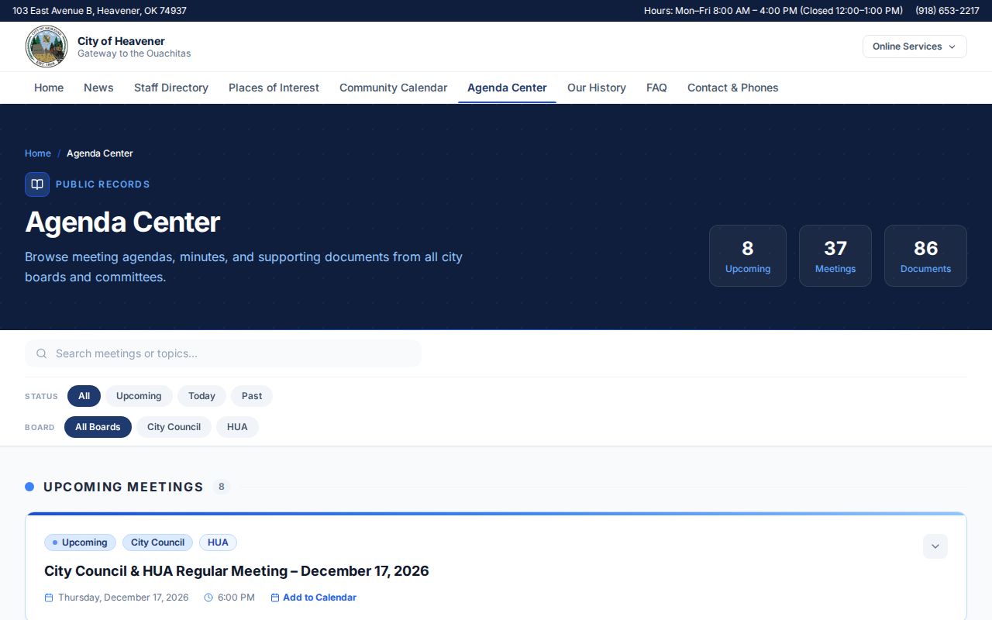992x620 pixels.
Task: Open the December 17, 2026 meeting title
Action: [x=236, y=571]
